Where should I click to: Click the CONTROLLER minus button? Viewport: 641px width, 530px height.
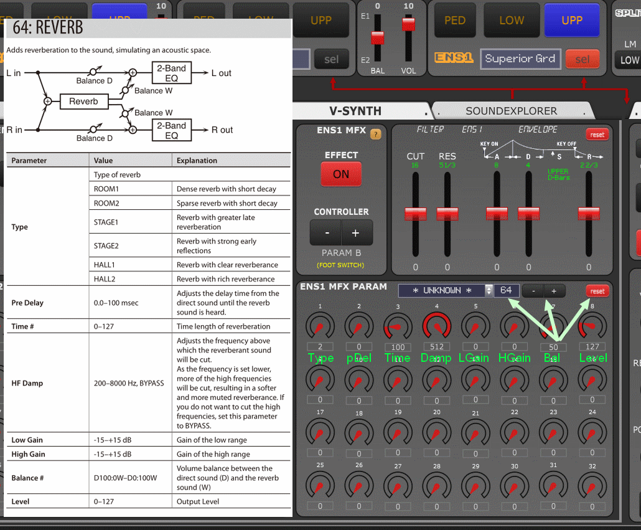pyautogui.click(x=326, y=233)
